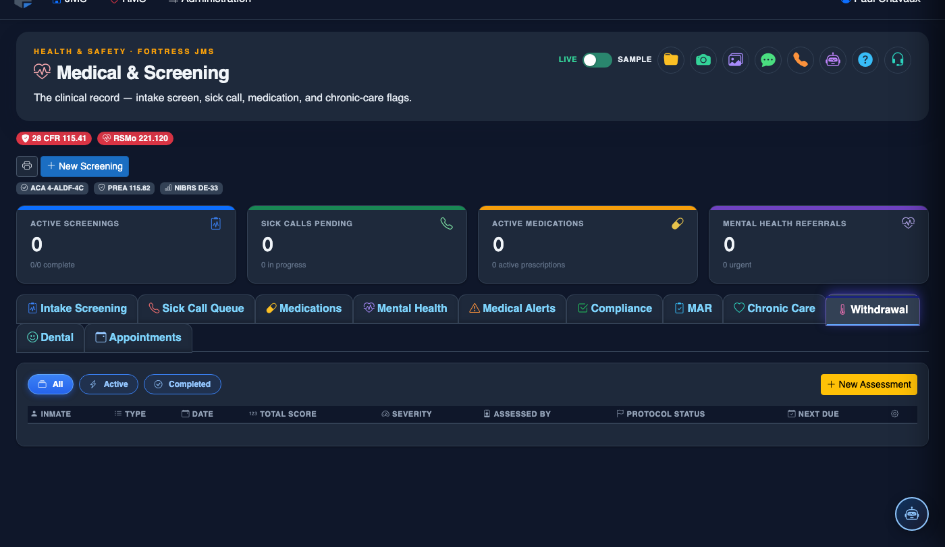Toggle the Live/Sample data switch
This screenshot has height=547, width=945.
[x=597, y=59]
